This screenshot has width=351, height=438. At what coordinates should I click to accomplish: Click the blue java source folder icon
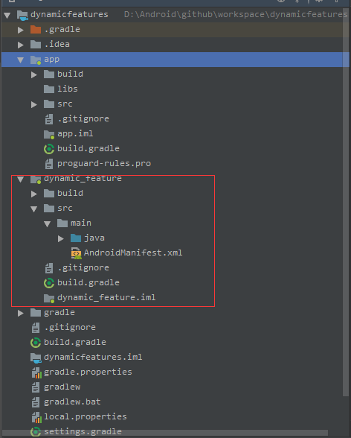(x=76, y=238)
